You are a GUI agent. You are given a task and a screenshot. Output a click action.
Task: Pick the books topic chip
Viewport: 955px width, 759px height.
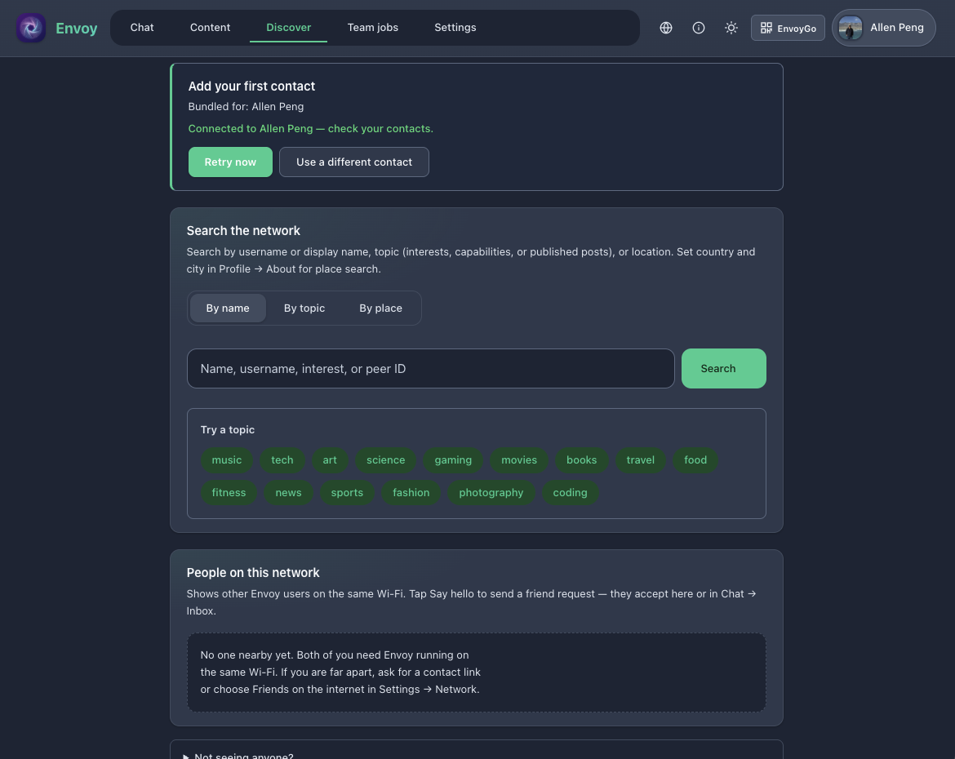(582, 460)
